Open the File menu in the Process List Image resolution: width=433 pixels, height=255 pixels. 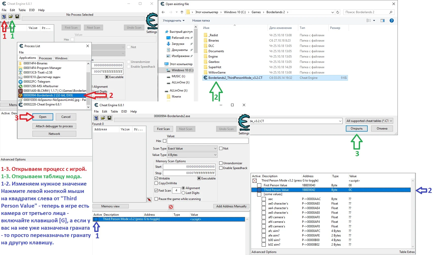[x=21, y=52]
